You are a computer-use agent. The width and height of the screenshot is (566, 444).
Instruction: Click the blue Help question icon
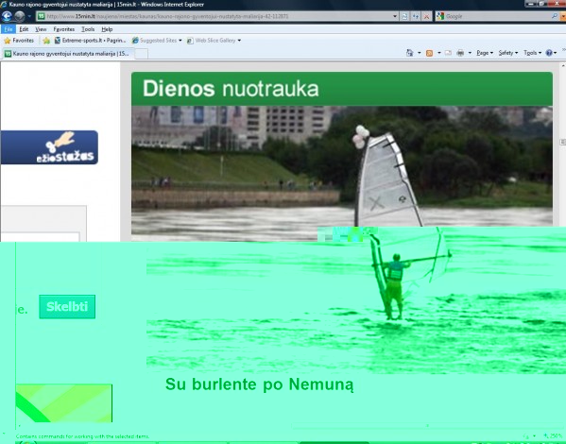pyautogui.click(x=549, y=53)
